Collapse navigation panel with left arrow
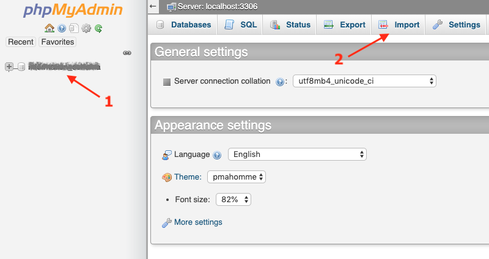This screenshot has height=259, width=489. 153,6
